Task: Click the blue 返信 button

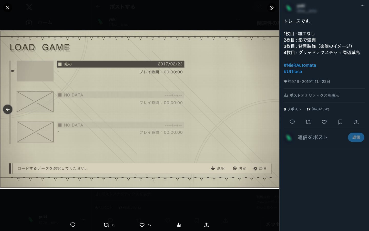Action: pos(356,137)
